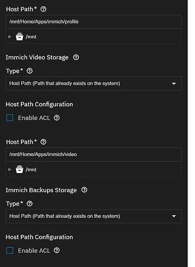Open help icon beside top Host Path label

[43, 9]
